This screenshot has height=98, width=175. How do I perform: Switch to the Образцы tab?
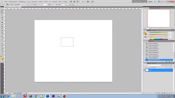(149, 30)
